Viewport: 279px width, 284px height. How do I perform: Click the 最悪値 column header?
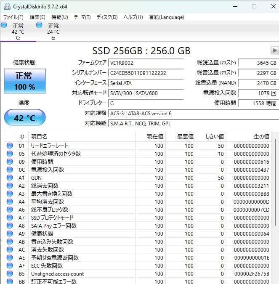(x=181, y=137)
